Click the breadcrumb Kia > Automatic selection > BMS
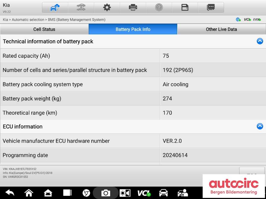Image resolution: width=266 pixels, height=199 pixels. pyautogui.click(x=54, y=20)
